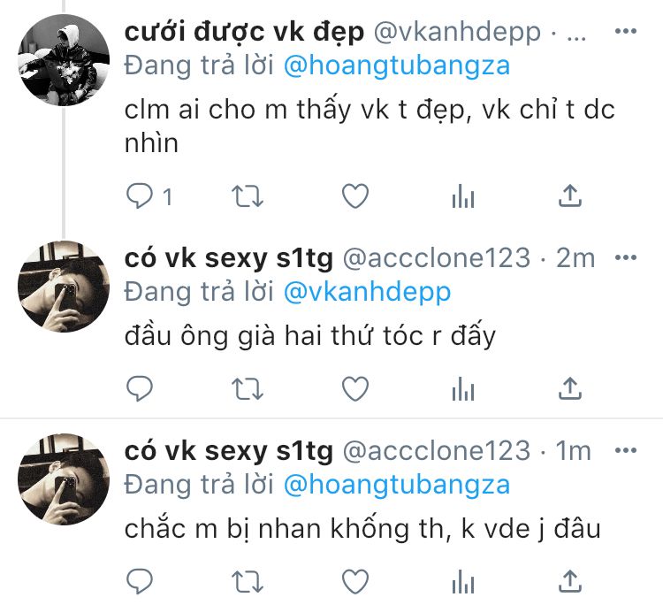Viewport: 663px width, 605px height.
Task: Share the 1m-old tweet from @accclone123
Action: click(570, 581)
